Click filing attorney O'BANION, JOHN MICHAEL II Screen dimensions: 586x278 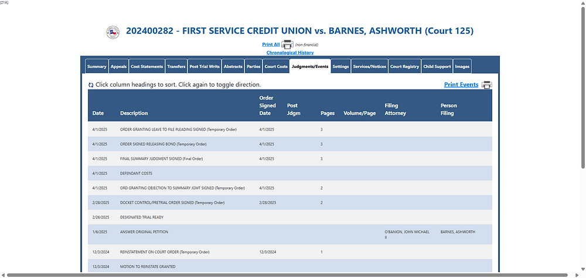click(407, 234)
